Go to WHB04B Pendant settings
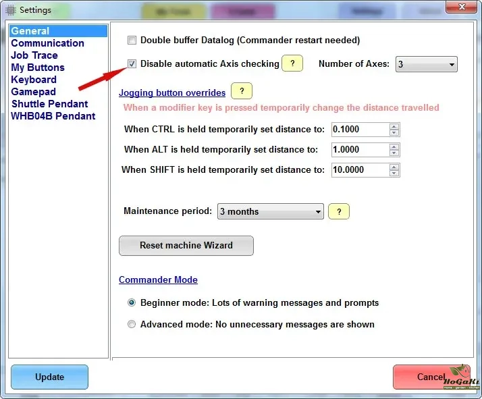The height and width of the screenshot is (399, 482). click(x=53, y=116)
